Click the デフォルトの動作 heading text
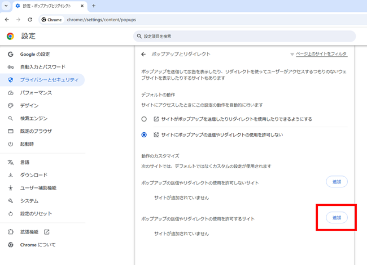 (158, 95)
